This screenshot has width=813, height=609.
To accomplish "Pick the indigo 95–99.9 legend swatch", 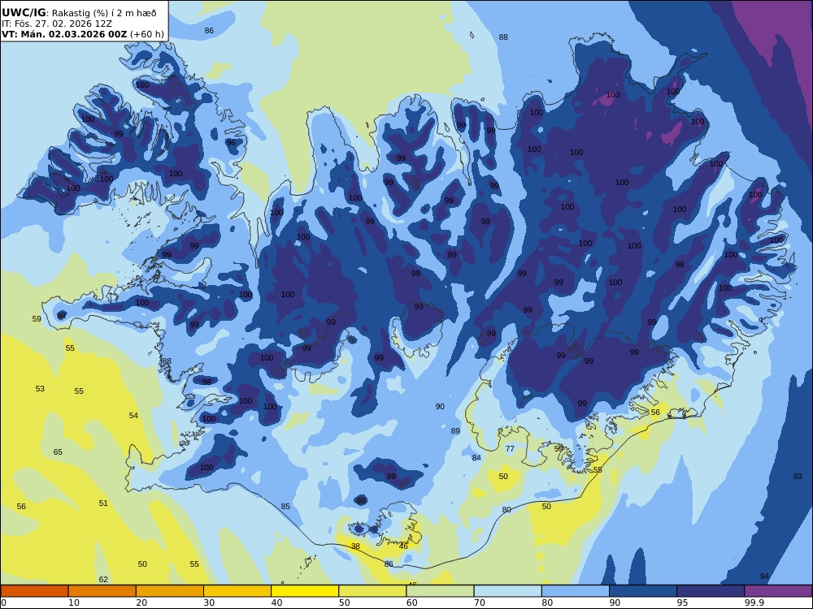I will (x=711, y=591).
